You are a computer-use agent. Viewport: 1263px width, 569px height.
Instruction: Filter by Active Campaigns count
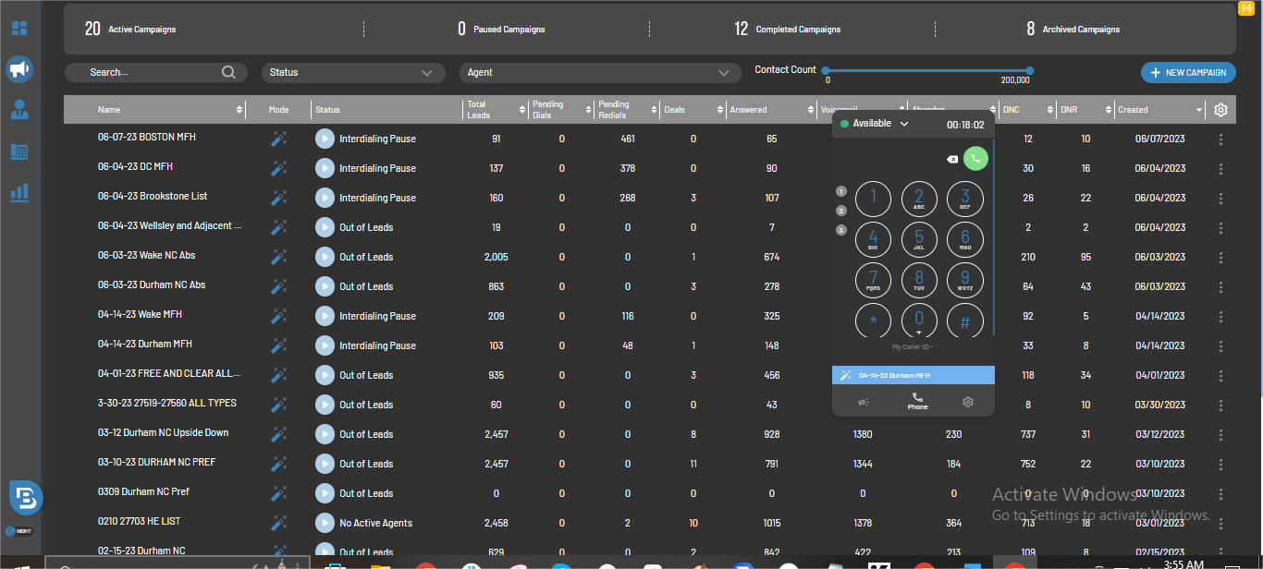click(x=130, y=29)
